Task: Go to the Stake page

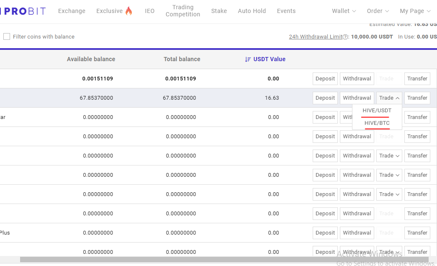Action: [219, 11]
